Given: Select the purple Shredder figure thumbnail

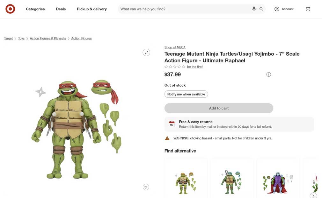Looking at the screenshot, I should click(278, 182).
